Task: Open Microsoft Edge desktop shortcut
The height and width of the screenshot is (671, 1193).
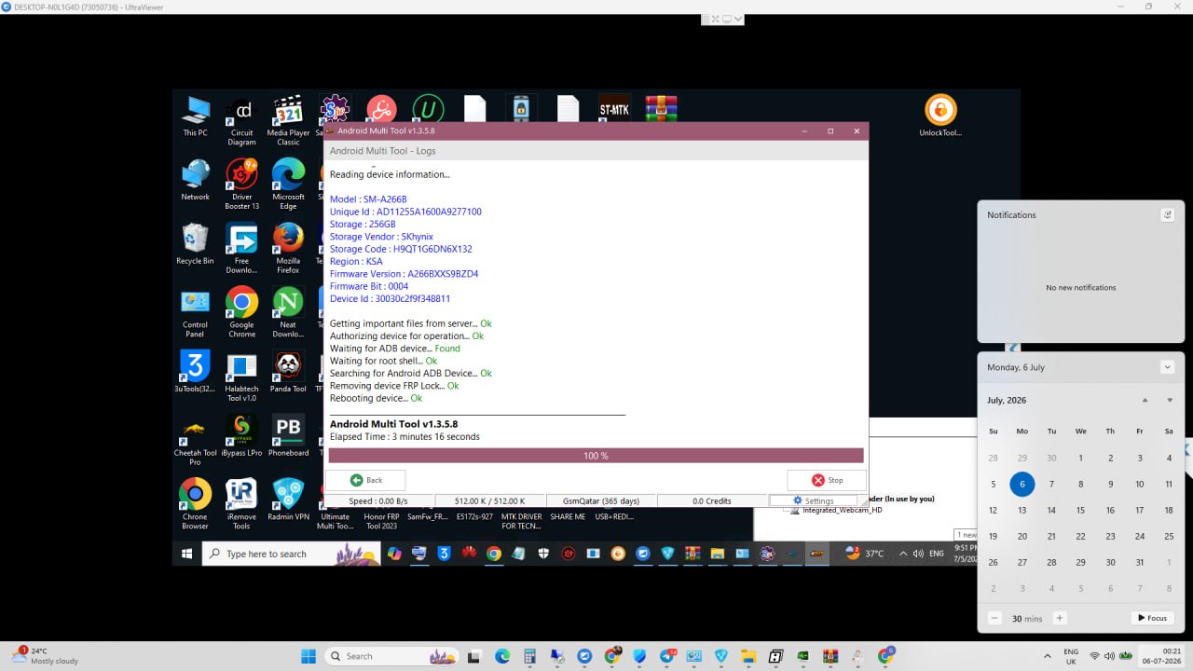Action: coord(288,185)
